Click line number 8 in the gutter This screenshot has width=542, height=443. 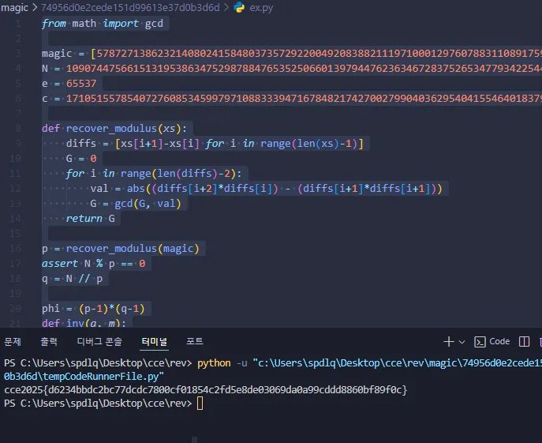pos(18,129)
